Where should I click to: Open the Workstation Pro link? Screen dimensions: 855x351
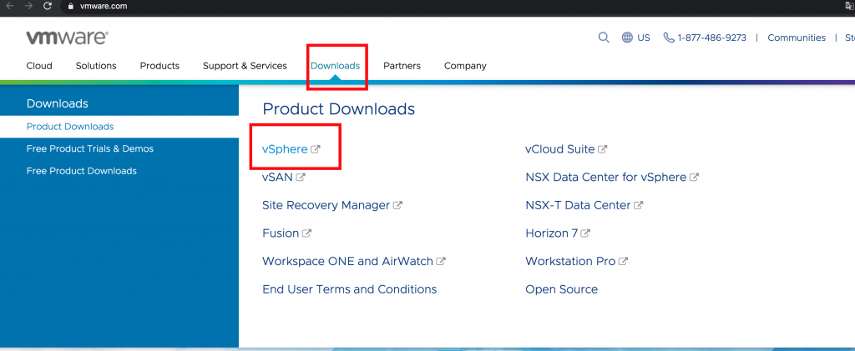click(570, 261)
